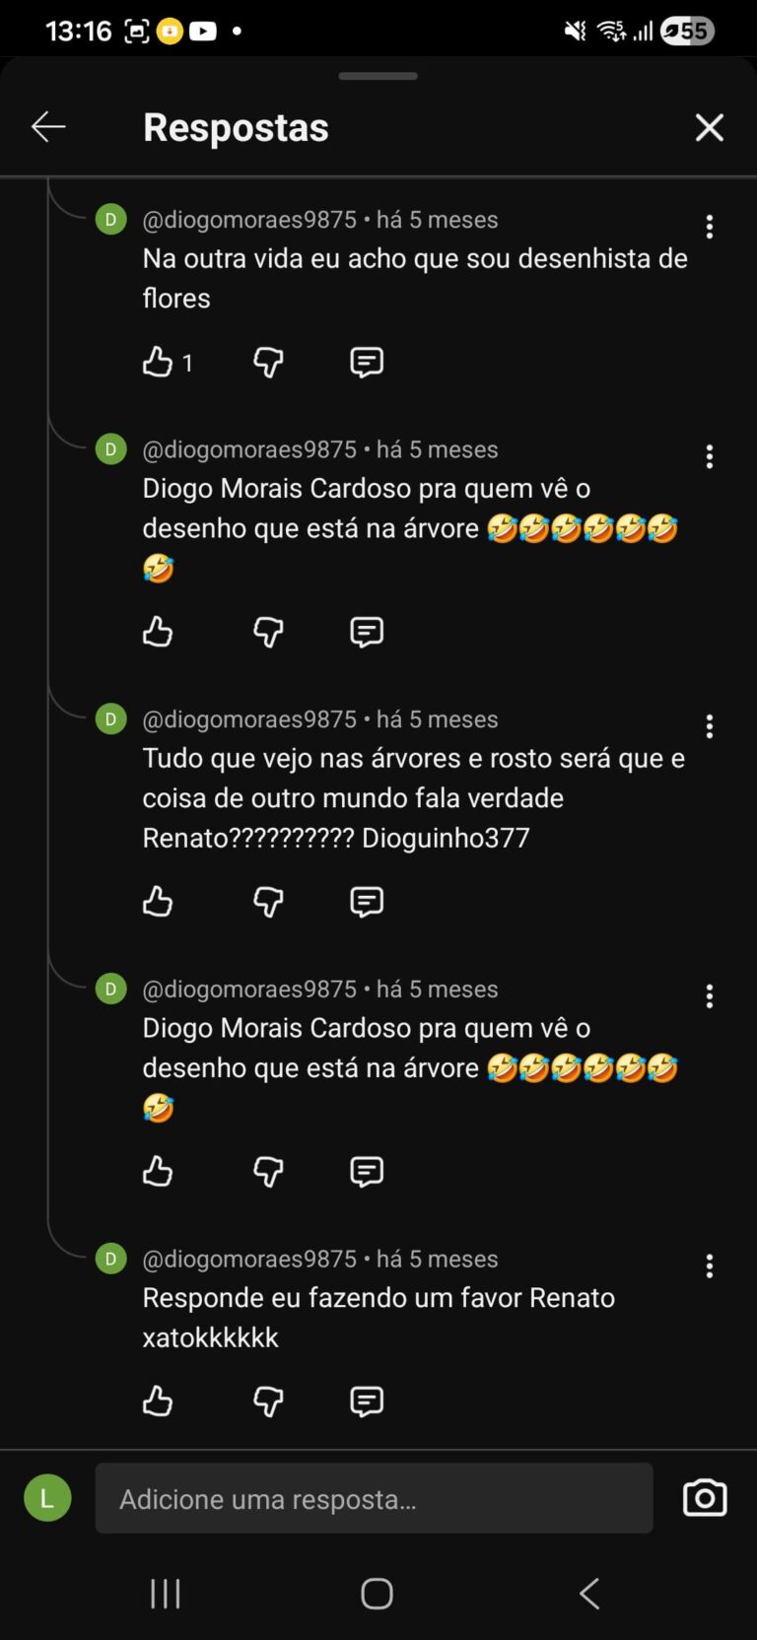Screen dimensions: 757x1640
Task: Reply to the 'Responde eu fazendo' comment
Action: [367, 1401]
